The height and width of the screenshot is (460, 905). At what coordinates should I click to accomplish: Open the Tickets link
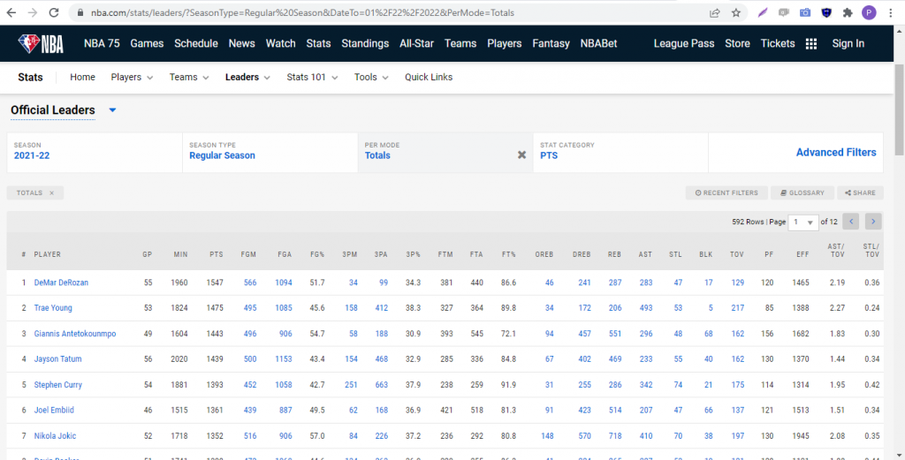[778, 44]
